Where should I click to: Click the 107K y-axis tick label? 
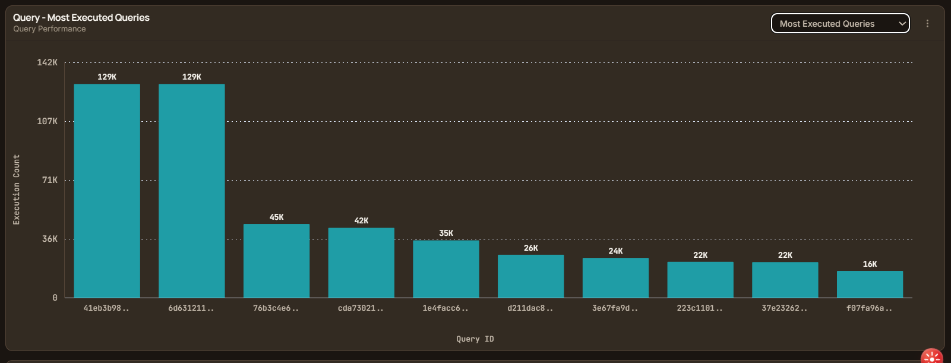(x=48, y=121)
